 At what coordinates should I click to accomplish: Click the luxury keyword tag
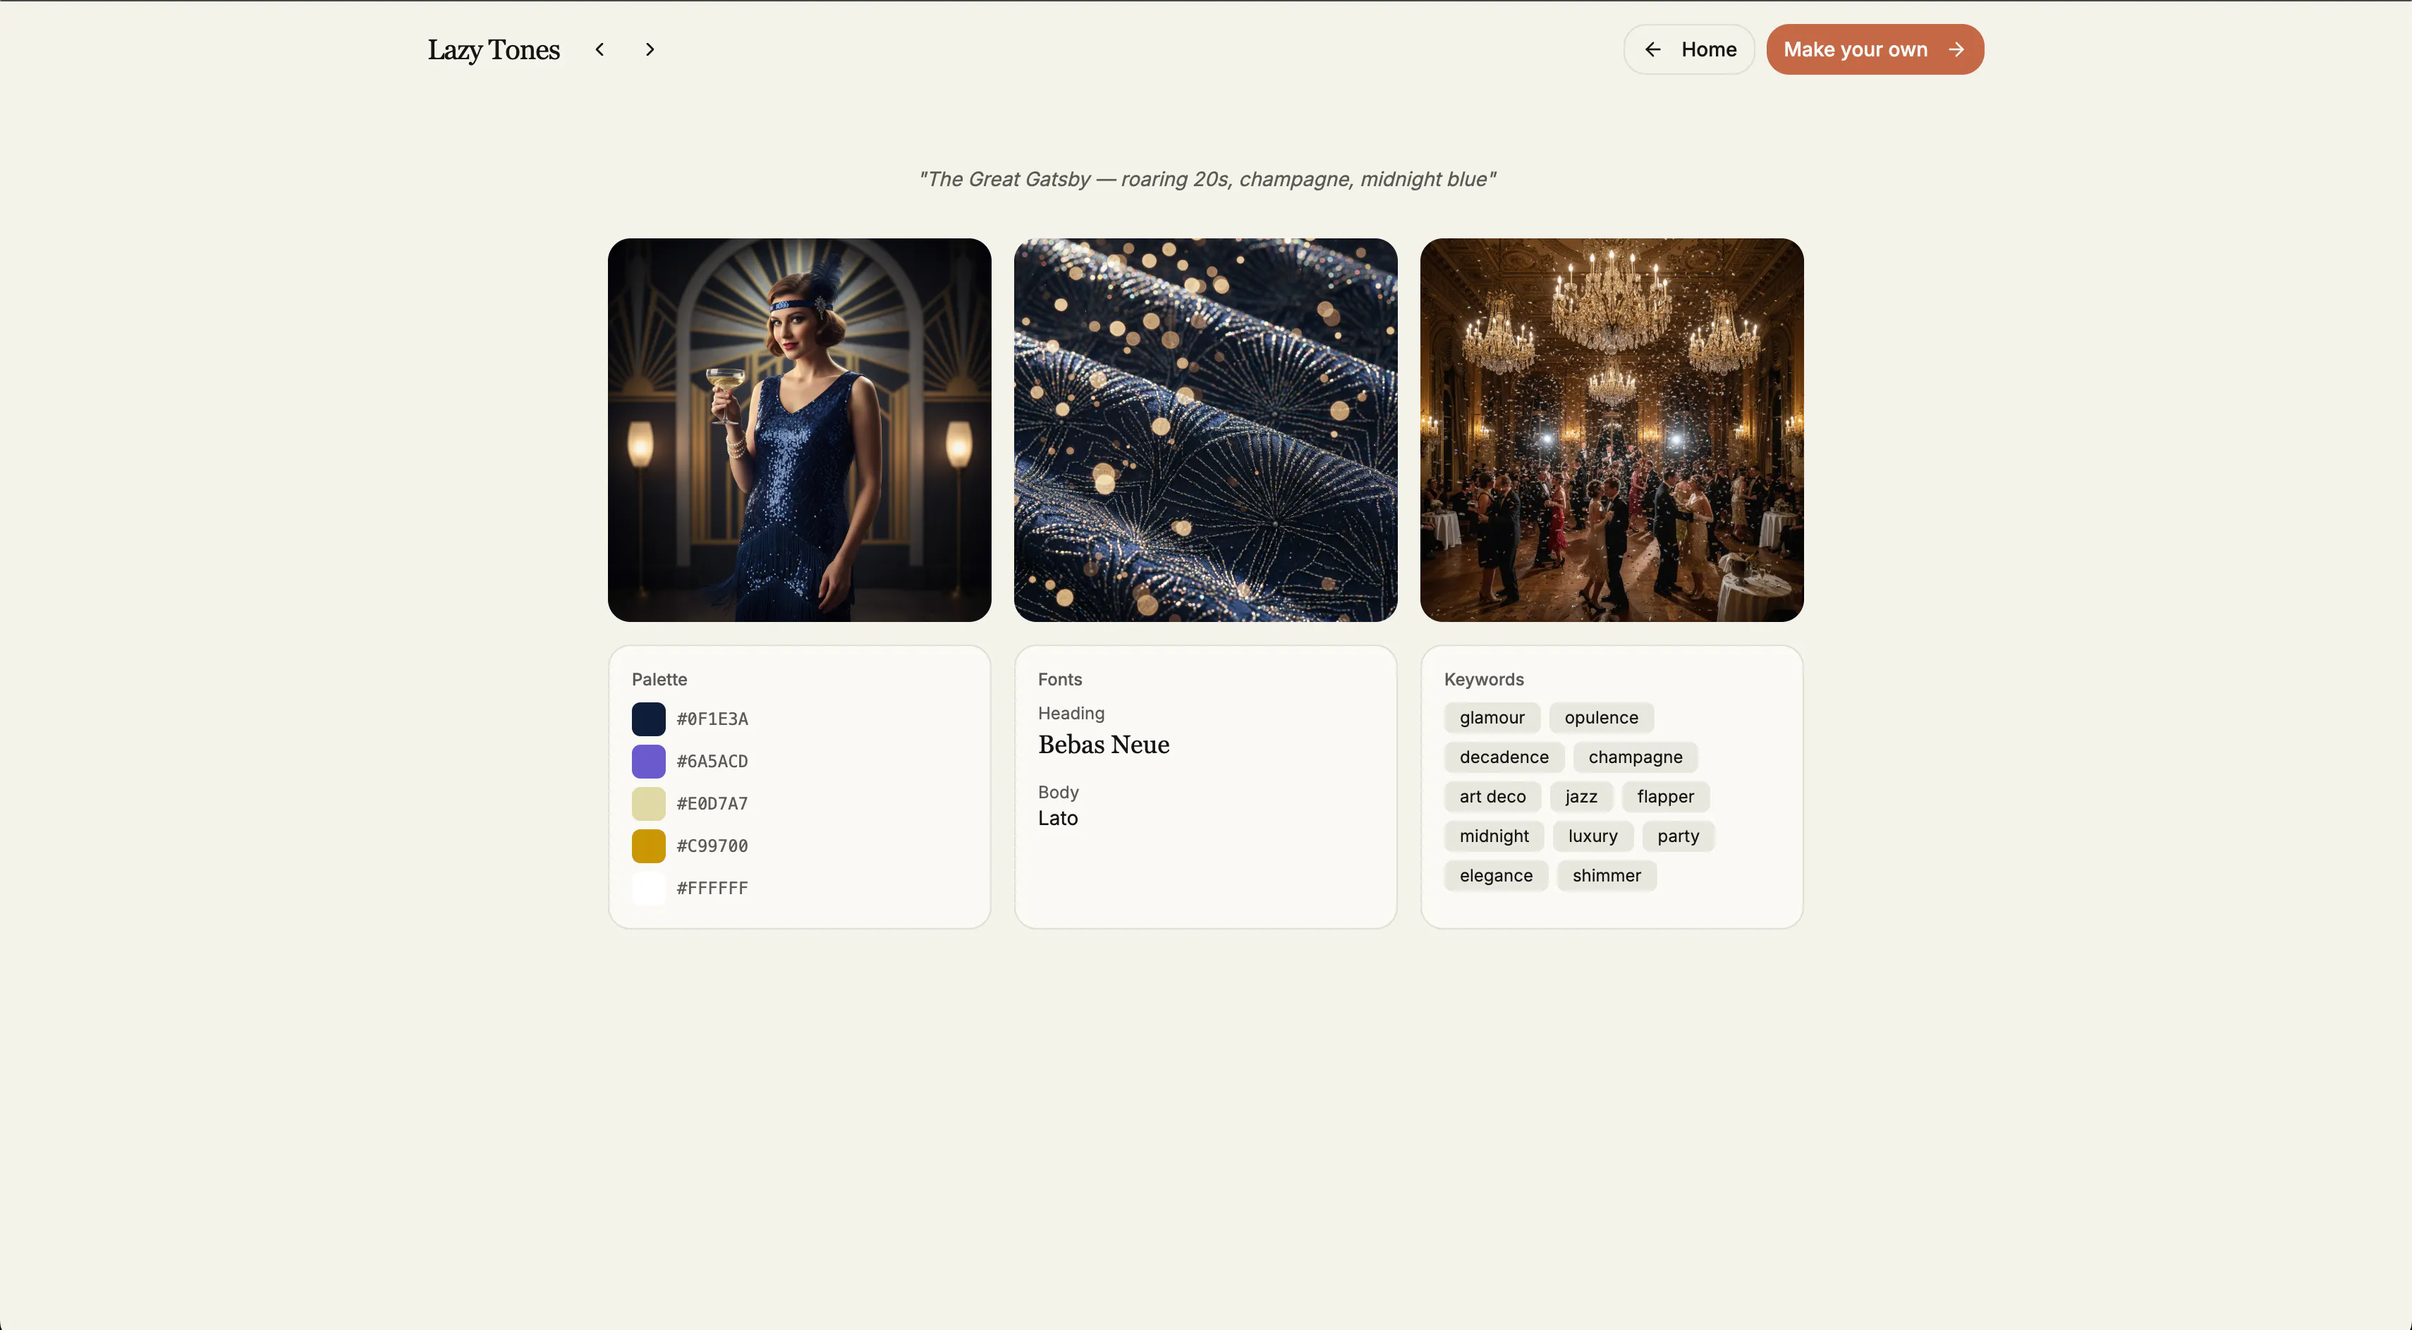[x=1592, y=837]
